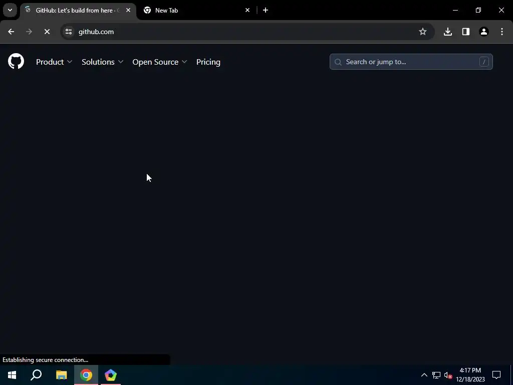Click the github.com address bar
The height and width of the screenshot is (385, 513).
[x=247, y=32]
